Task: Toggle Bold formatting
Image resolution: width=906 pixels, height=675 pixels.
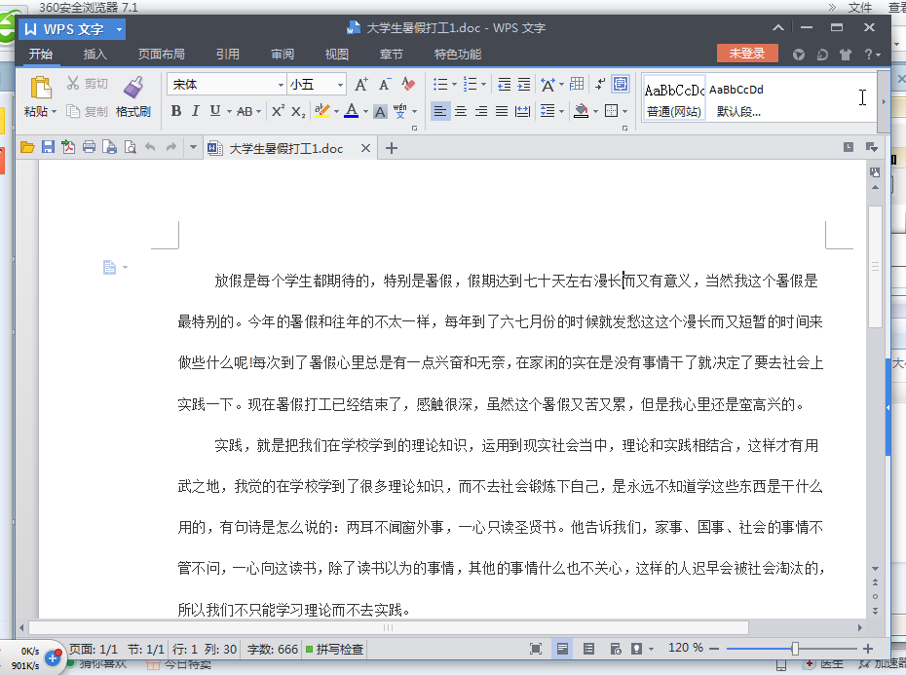Action: tap(176, 111)
